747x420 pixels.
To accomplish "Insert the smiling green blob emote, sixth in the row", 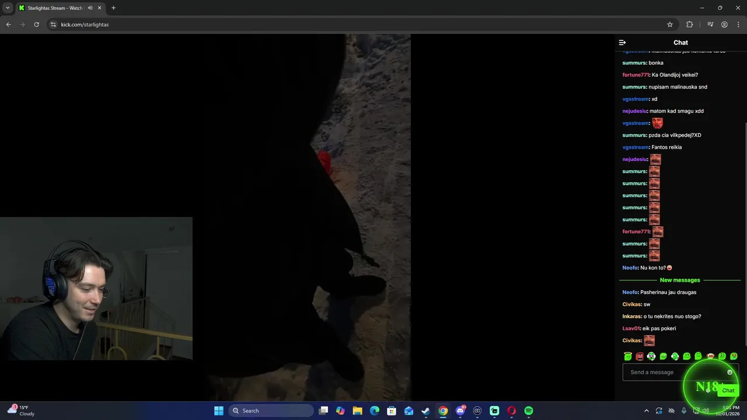I will click(x=687, y=356).
